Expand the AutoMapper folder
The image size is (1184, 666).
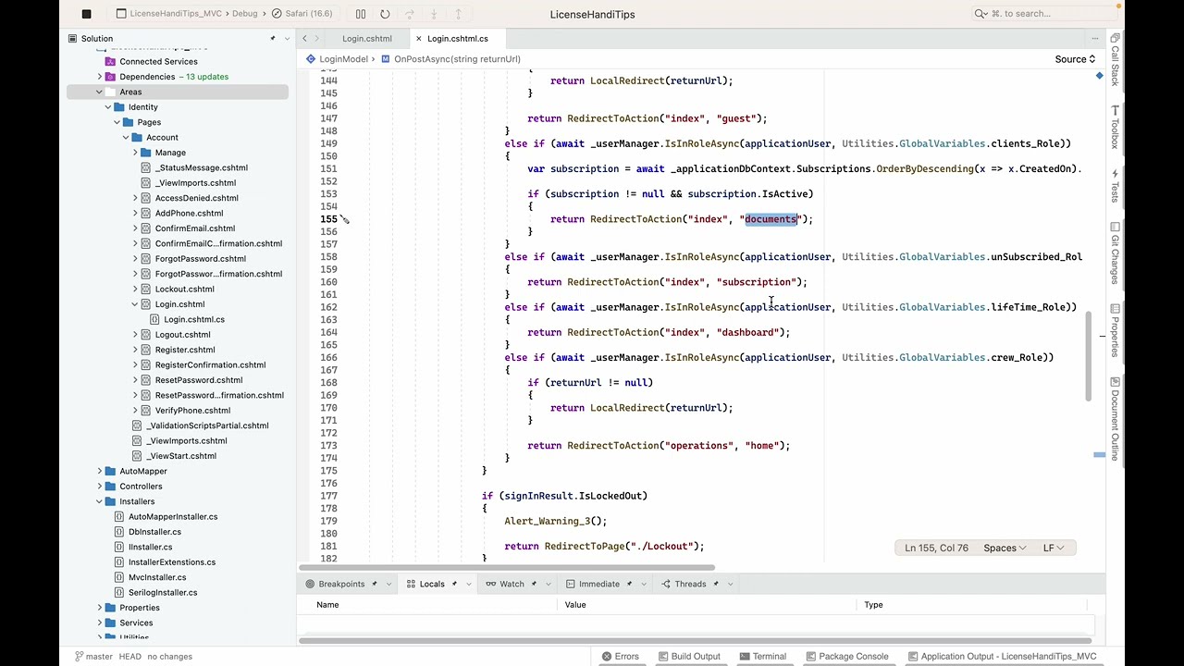click(x=99, y=471)
